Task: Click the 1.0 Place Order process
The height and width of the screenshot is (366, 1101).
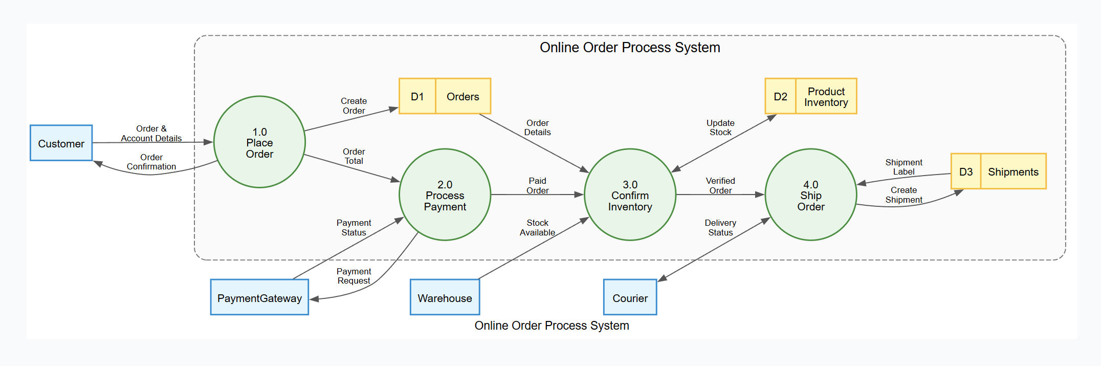Action: click(259, 142)
